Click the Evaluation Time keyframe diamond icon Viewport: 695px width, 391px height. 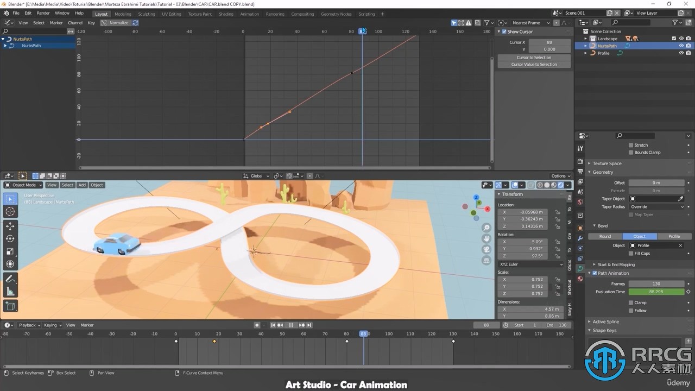688,292
